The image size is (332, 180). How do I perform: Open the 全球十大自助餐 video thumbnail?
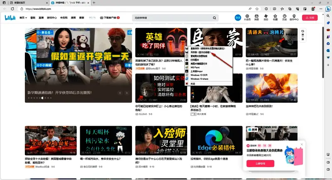(x=51, y=141)
